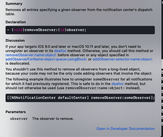163x137 pixels.
Task: Open in Developer Documentation
Action: click(126, 129)
